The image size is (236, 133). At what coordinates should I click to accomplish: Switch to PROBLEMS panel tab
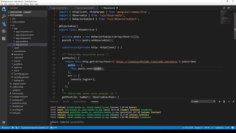click(54, 102)
